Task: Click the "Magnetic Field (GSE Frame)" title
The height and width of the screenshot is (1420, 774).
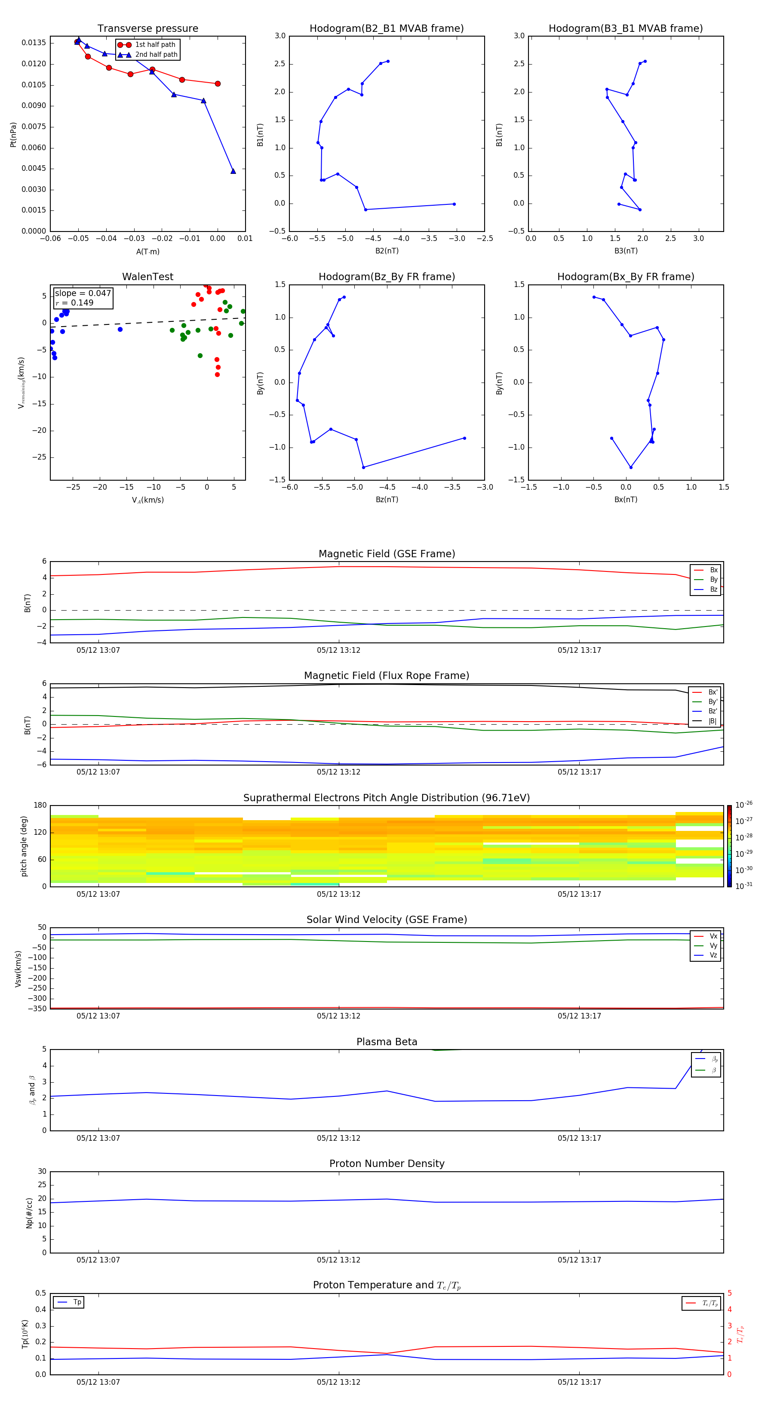Action: point(387,554)
